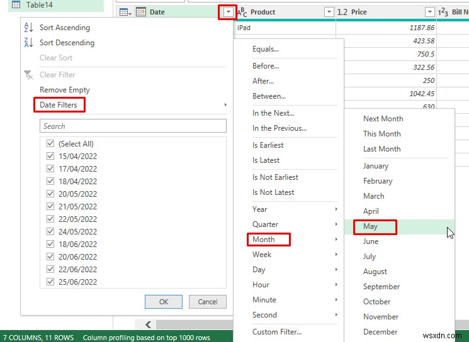469x342 pixels.
Task: Select Last Month filter
Action: (x=382, y=149)
